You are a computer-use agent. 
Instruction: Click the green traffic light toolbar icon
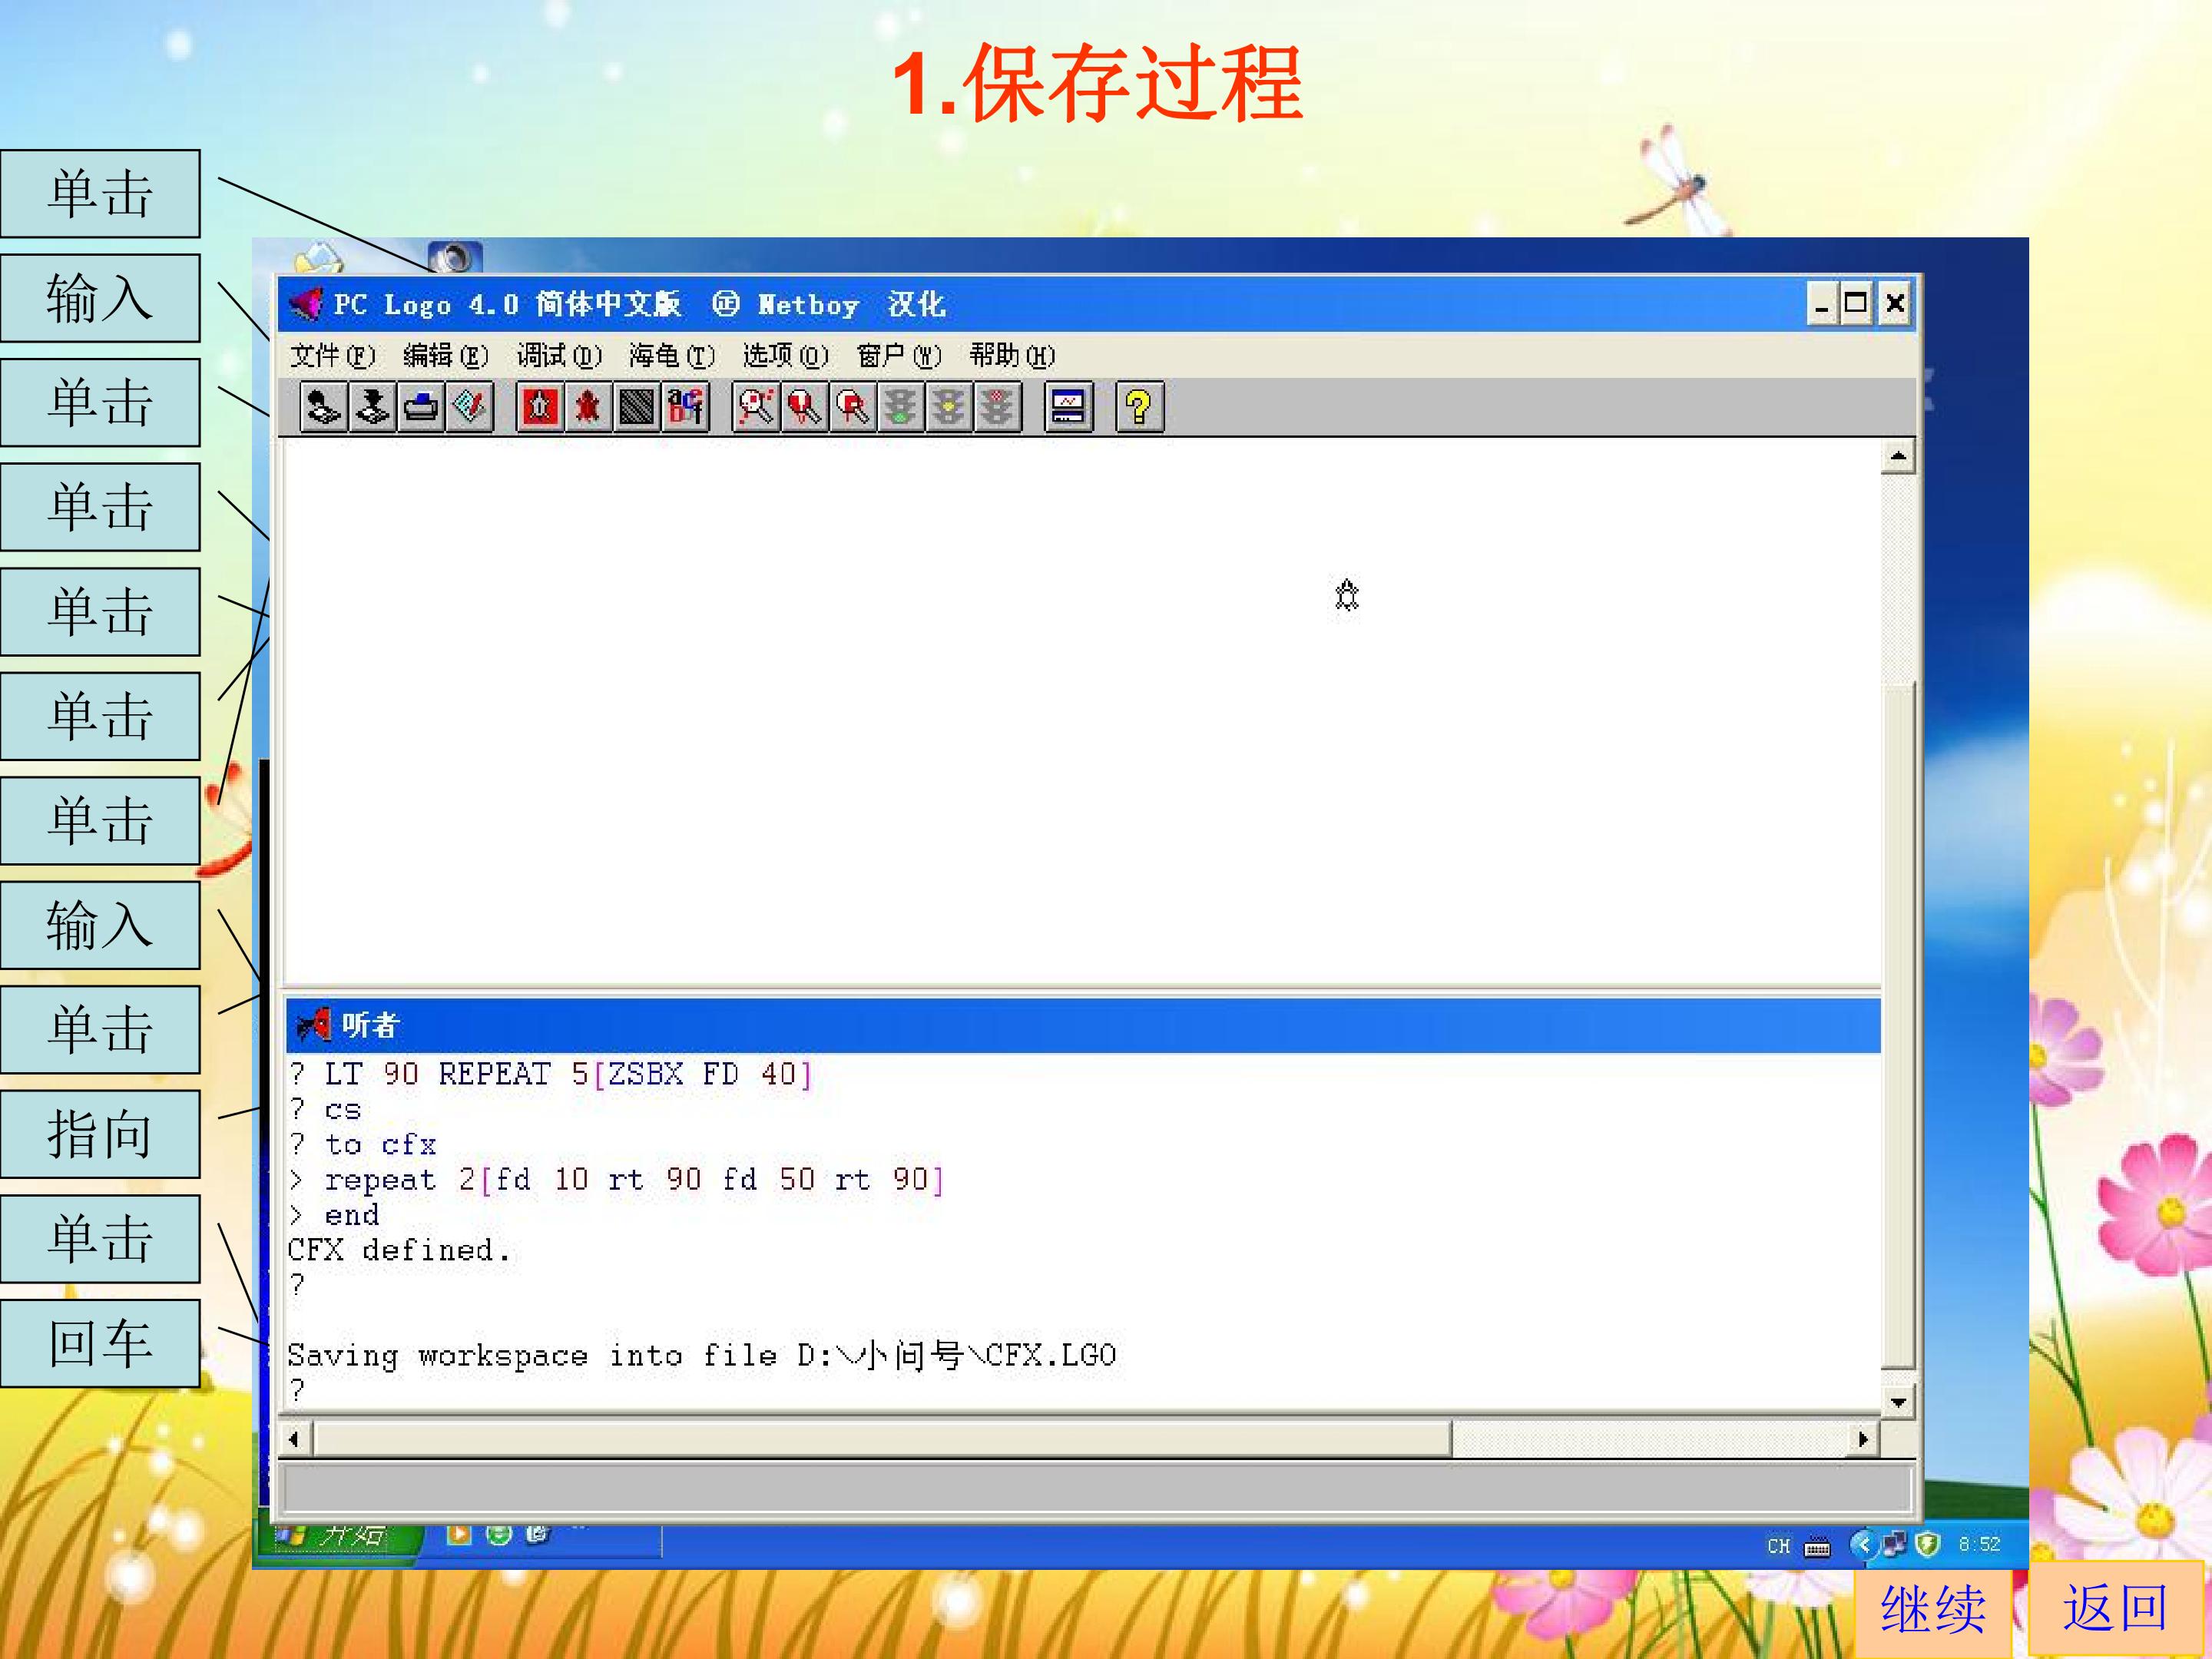[x=900, y=407]
